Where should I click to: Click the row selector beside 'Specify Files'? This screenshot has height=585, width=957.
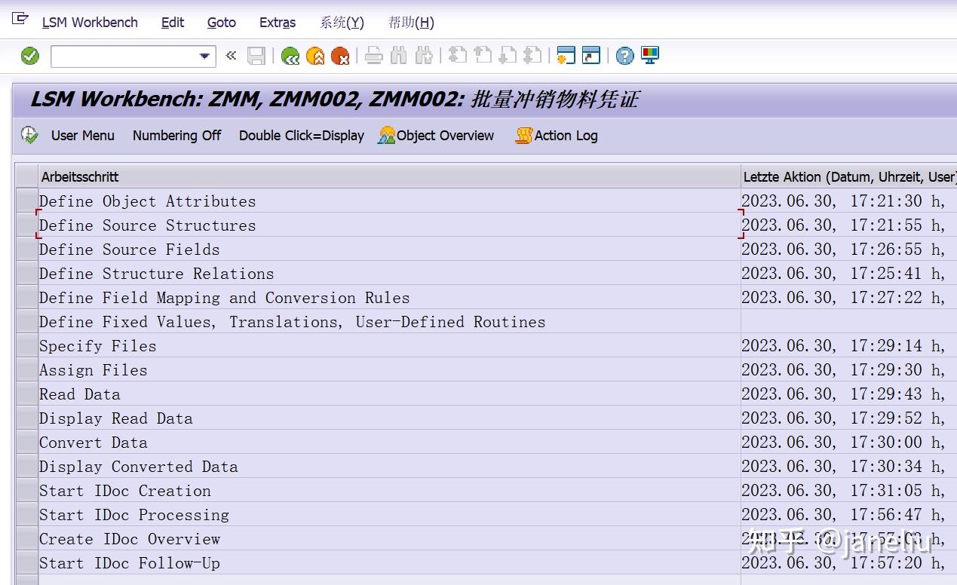click(27, 345)
